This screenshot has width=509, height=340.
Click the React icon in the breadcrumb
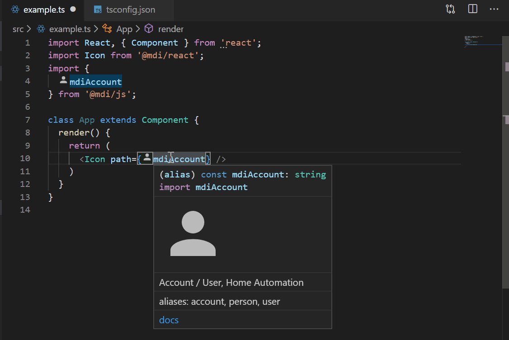tap(41, 29)
